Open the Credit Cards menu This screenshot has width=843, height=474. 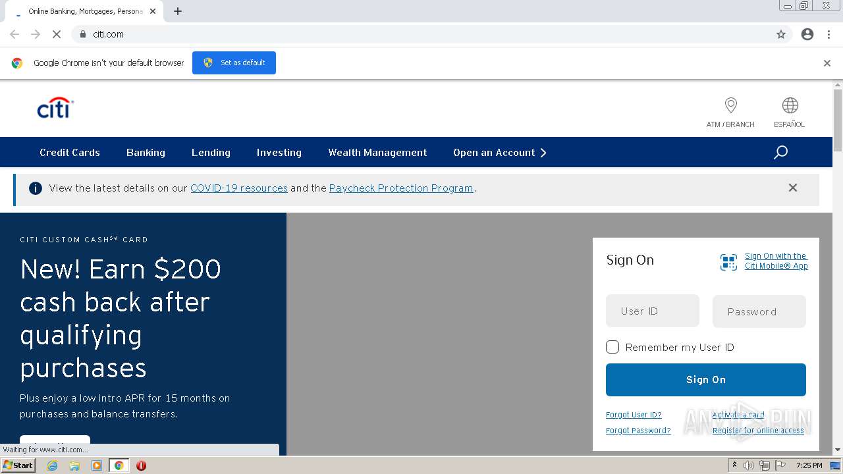70,153
